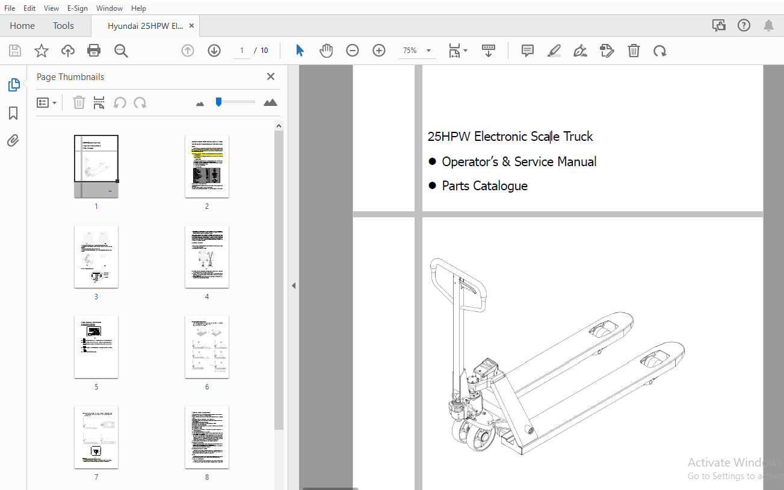
Task: Open the Bookmarks sidebar panel
Action: click(x=13, y=113)
